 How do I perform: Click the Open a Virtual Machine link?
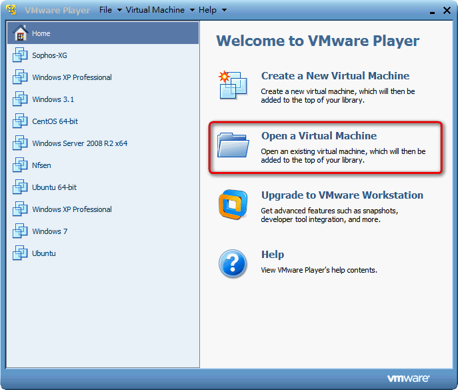(319, 136)
